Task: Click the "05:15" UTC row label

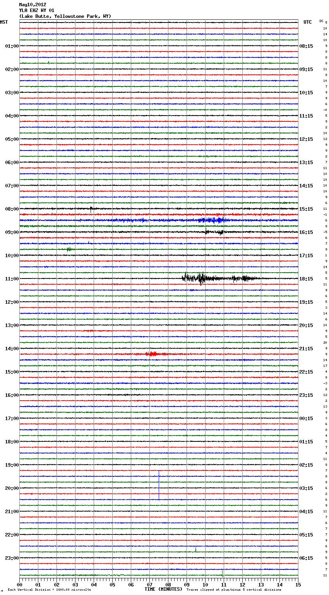Action: click(x=306, y=535)
